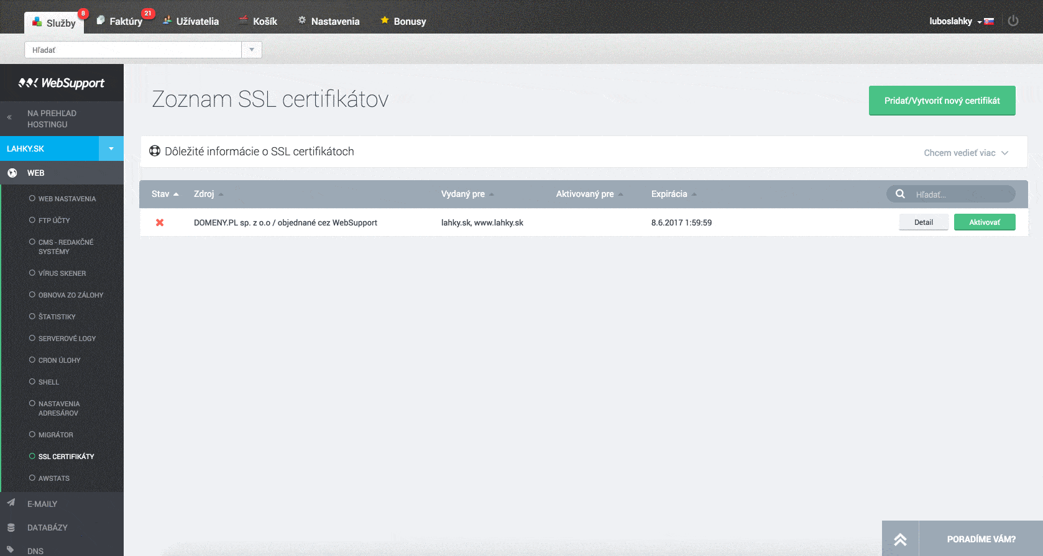The height and width of the screenshot is (556, 1043).
Task: Expand Chcem vedieť viac info
Action: point(966,153)
